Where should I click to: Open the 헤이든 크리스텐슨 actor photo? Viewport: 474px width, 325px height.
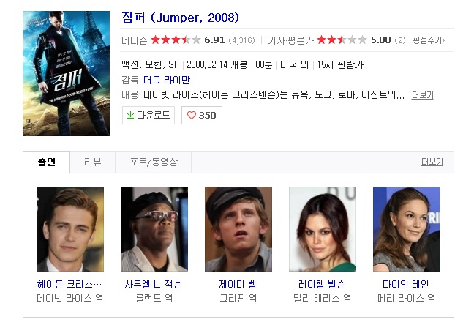[x=70, y=229]
